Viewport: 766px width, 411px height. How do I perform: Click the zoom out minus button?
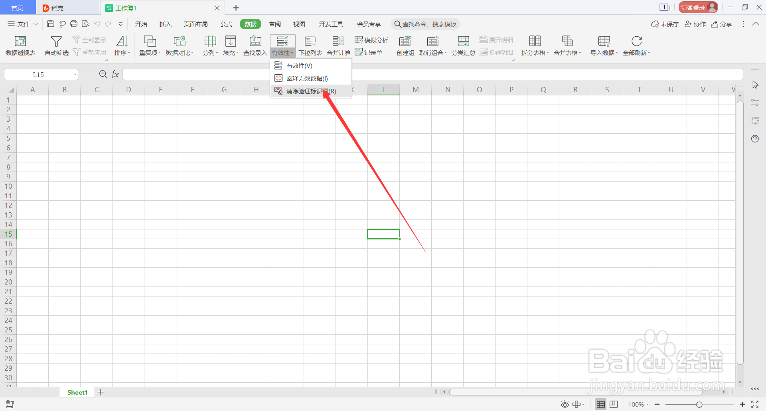pyautogui.click(x=657, y=405)
